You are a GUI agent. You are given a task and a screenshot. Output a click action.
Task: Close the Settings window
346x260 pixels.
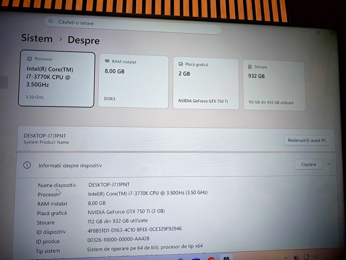332,33
